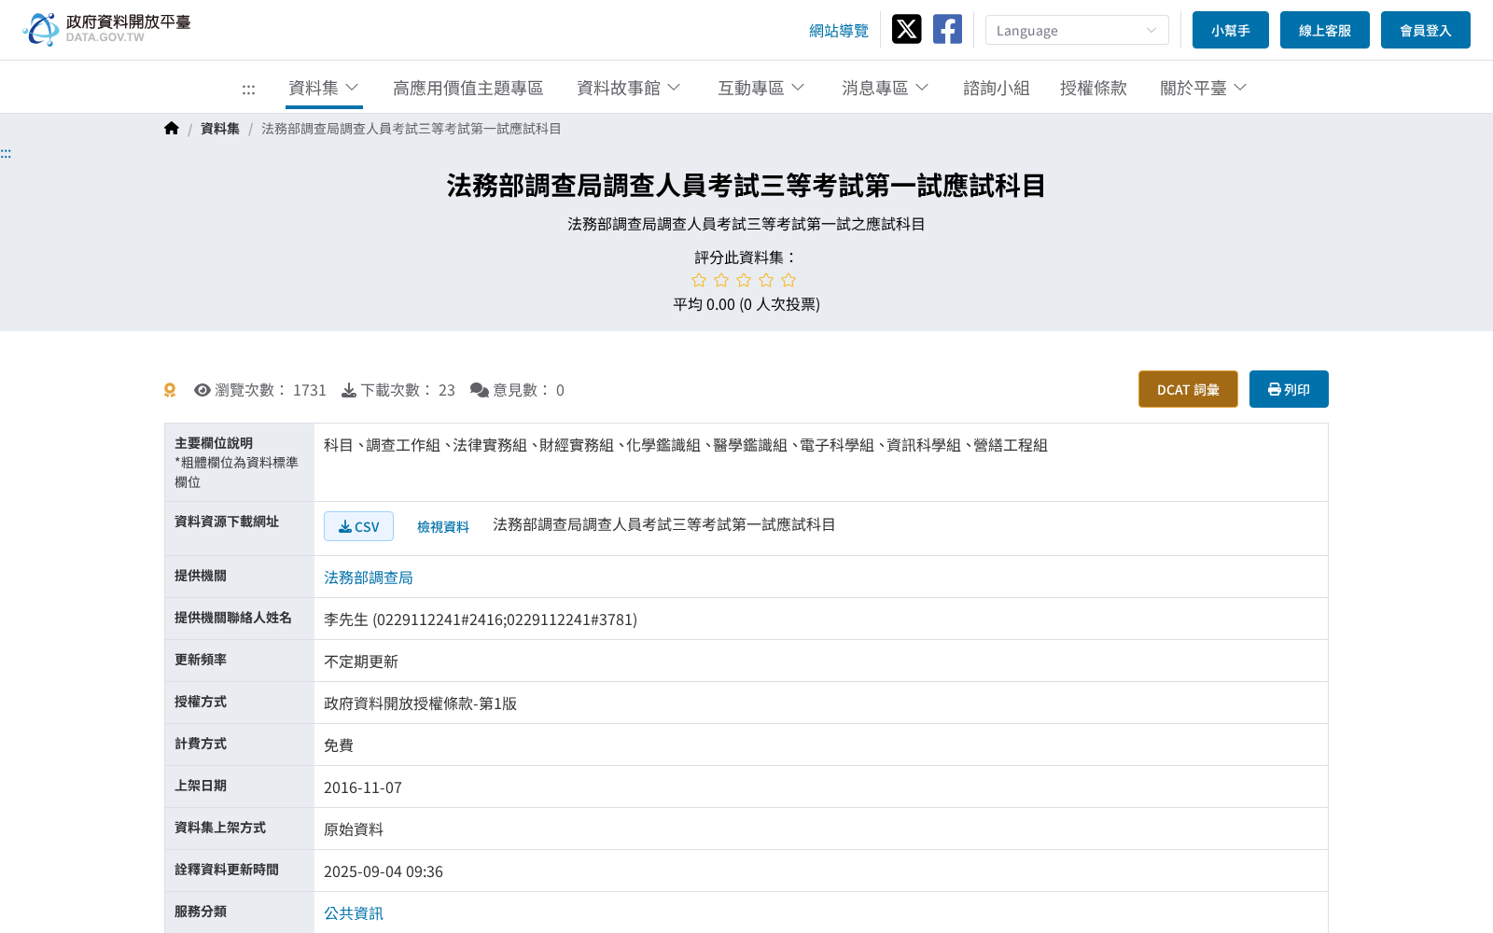Expand the 關於平臺 menu

click(x=1203, y=88)
